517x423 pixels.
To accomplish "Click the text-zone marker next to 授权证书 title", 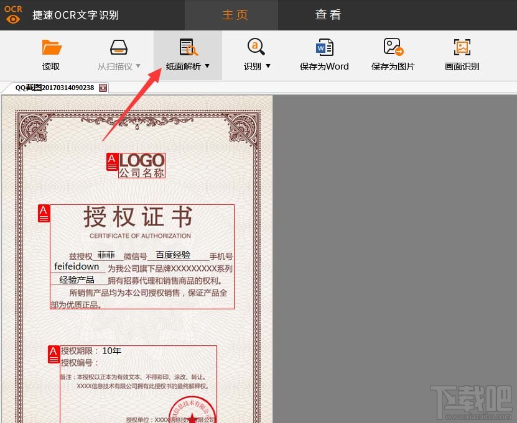I will point(43,213).
